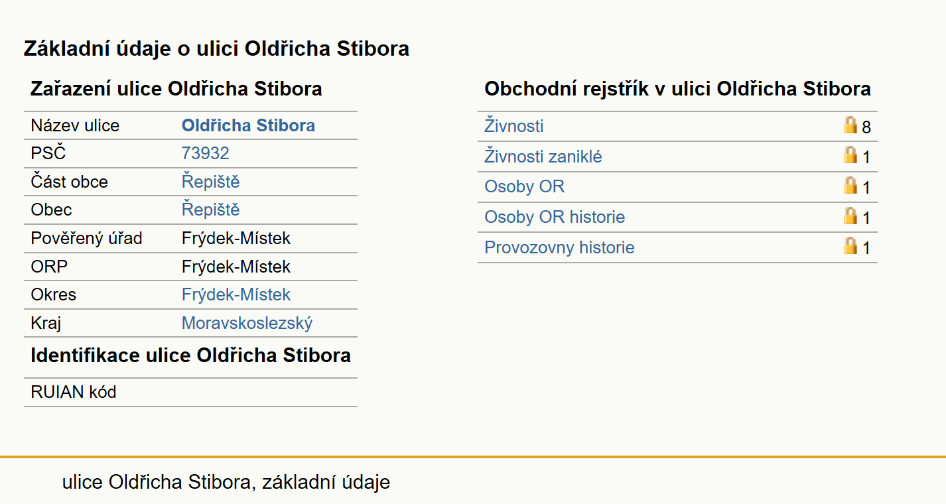Click the lock icon beside Osoby OR historie
Image resolution: width=946 pixels, height=504 pixels.
[x=850, y=216]
